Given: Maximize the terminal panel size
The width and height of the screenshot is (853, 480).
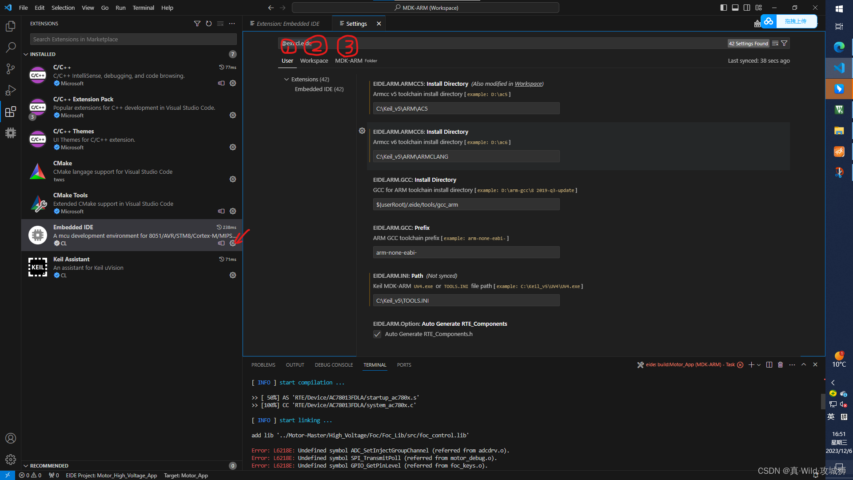Looking at the screenshot, I should pyautogui.click(x=804, y=364).
